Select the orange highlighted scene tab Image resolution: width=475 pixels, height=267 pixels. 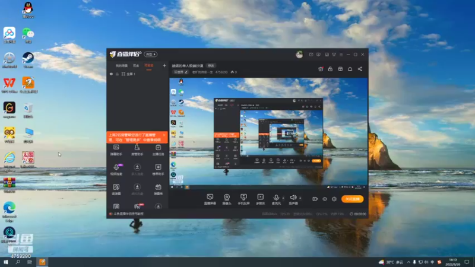click(x=149, y=66)
